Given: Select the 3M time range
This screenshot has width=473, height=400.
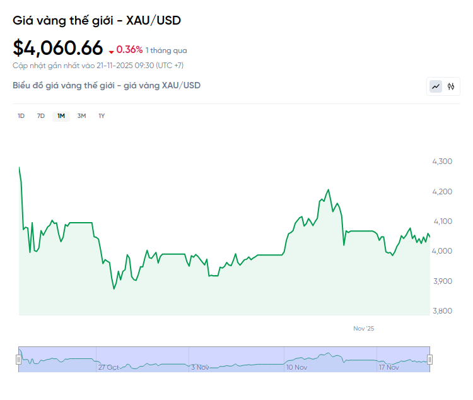Looking at the screenshot, I should (81, 115).
